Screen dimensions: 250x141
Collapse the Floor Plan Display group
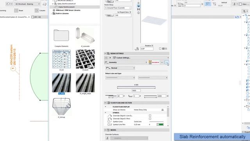click(x=105, y=107)
